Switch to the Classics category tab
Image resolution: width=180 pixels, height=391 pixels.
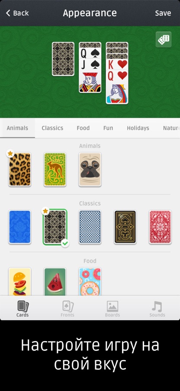tap(52, 128)
